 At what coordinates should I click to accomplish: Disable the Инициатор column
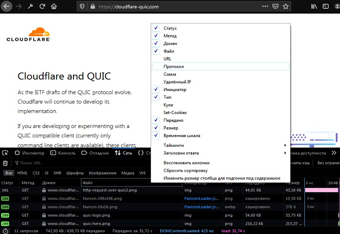pyautogui.click(x=221, y=89)
